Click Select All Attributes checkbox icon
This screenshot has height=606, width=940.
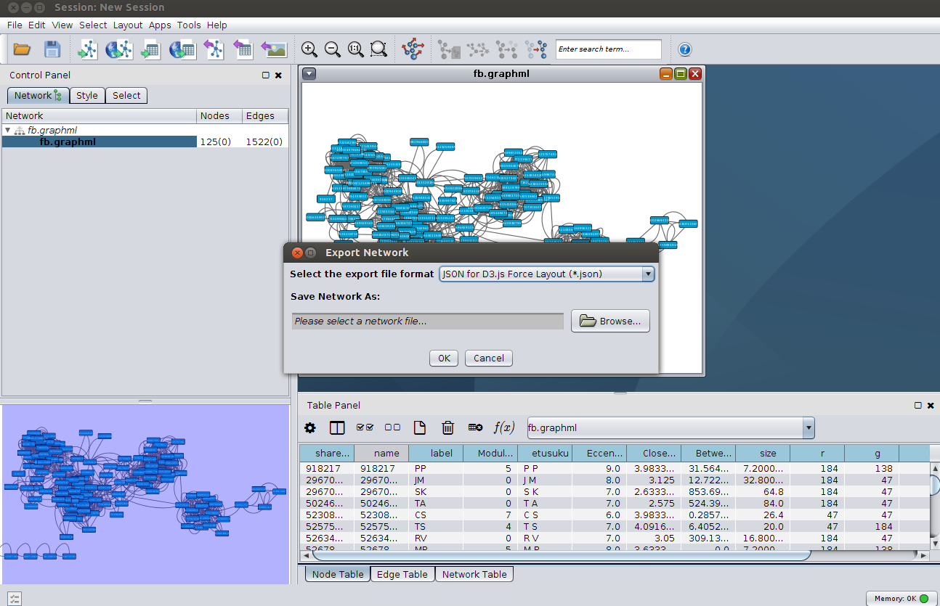click(365, 427)
